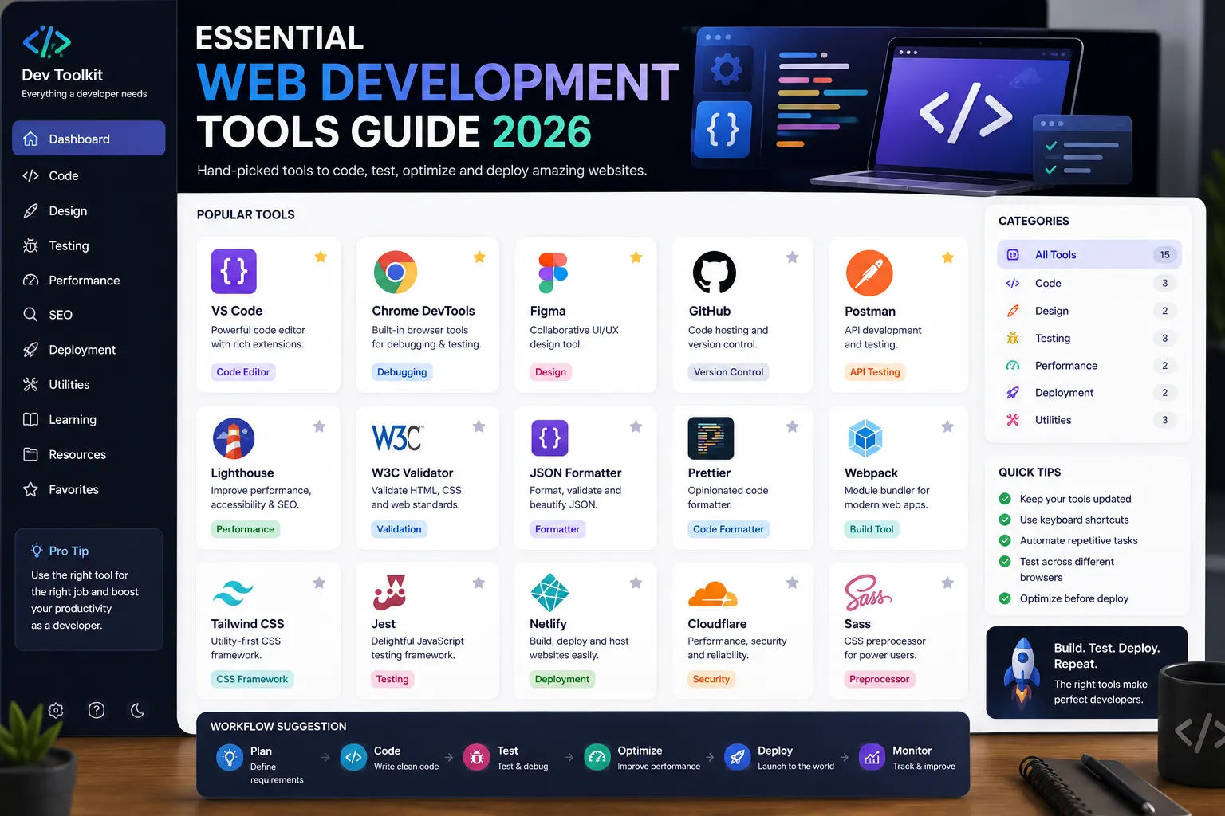
Task: Open the VS Code tool icon
Action: [234, 272]
